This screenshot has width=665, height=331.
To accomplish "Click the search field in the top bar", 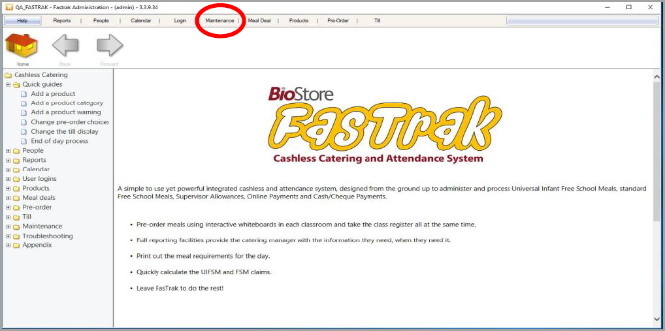I will pos(582,20).
